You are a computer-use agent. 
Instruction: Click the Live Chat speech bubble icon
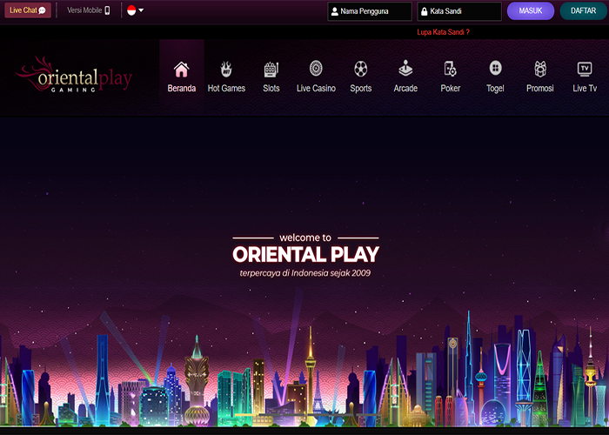coord(43,10)
